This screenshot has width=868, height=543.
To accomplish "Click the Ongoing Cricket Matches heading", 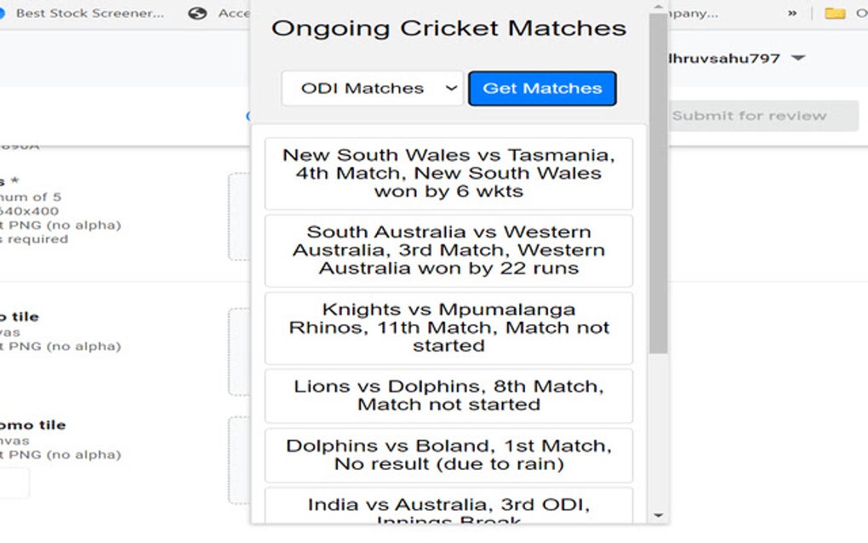I will pos(448,28).
